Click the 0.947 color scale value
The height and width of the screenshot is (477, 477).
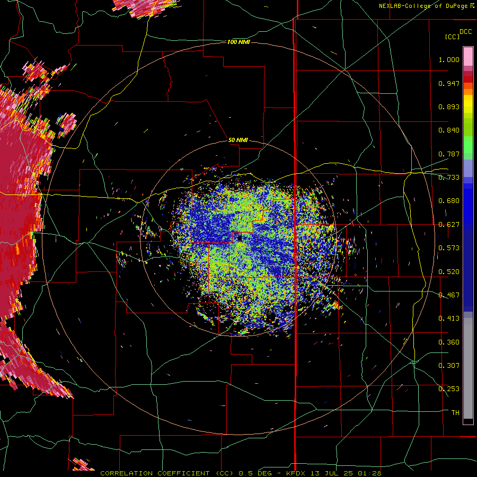tap(449, 83)
